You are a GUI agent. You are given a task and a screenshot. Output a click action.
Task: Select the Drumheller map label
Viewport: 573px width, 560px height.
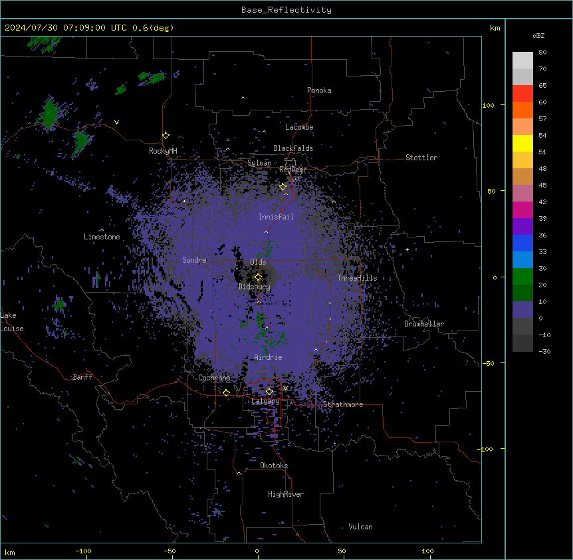pyautogui.click(x=424, y=324)
